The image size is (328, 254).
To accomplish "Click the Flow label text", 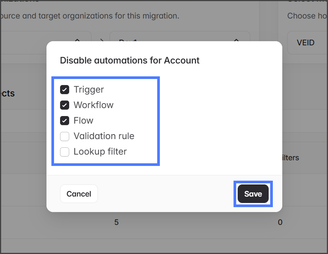I will click(x=84, y=121).
